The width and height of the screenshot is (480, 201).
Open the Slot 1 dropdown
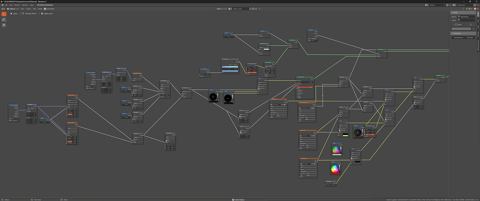(x=221, y=9)
